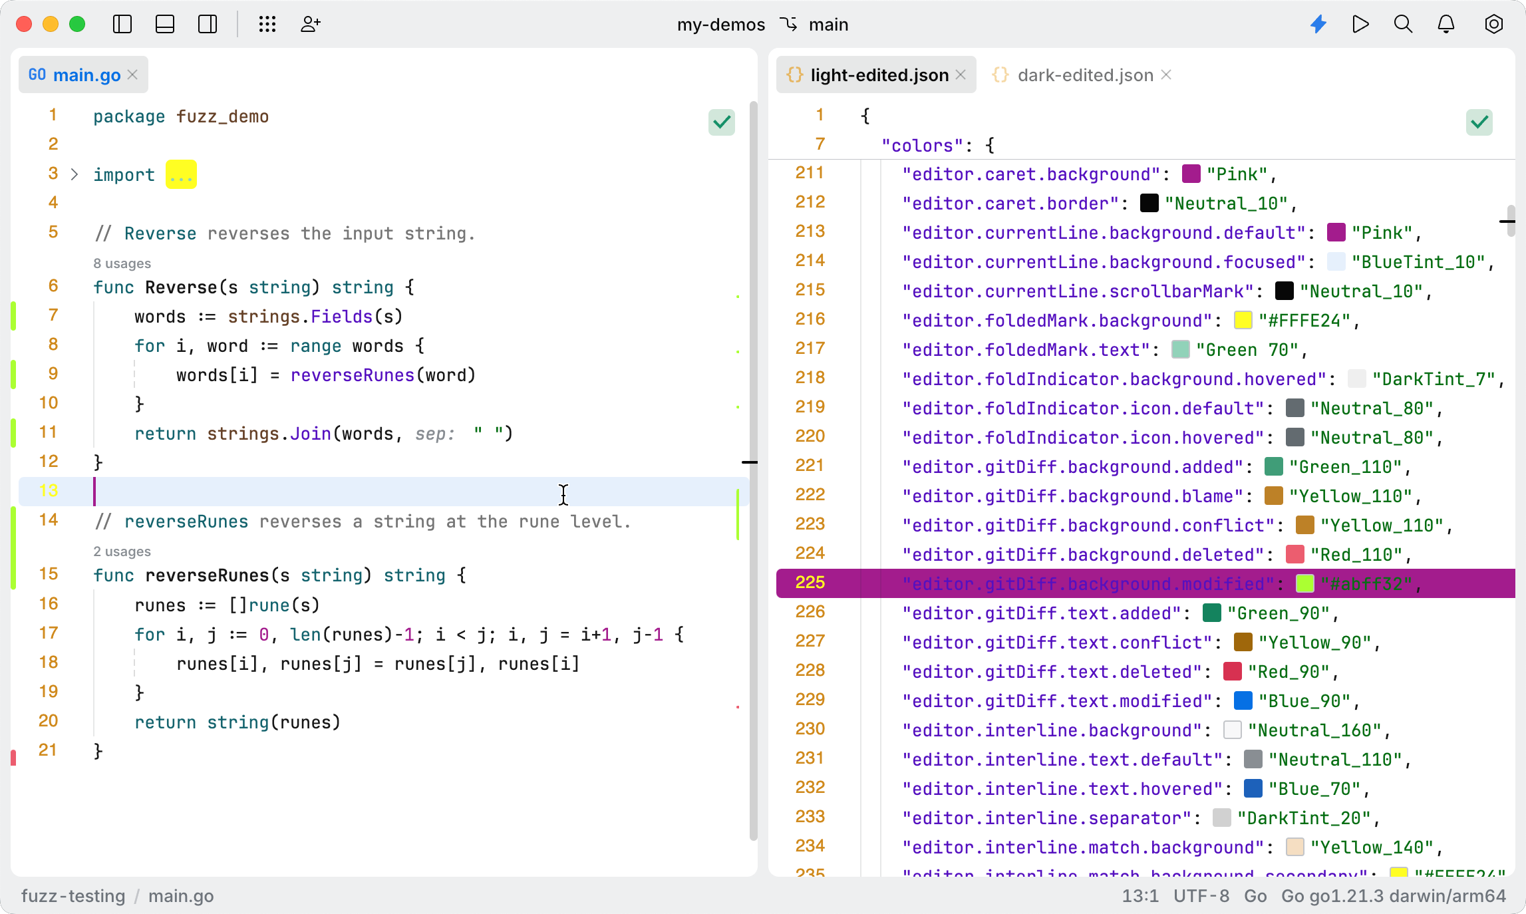This screenshot has height=914, width=1526.
Task: Click the '2 usages' link above reverseRunes
Action: [122, 551]
